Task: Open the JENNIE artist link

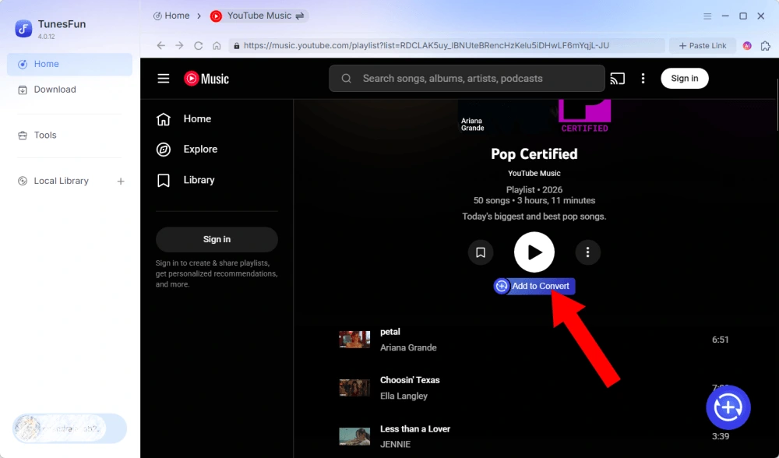Action: [396, 444]
